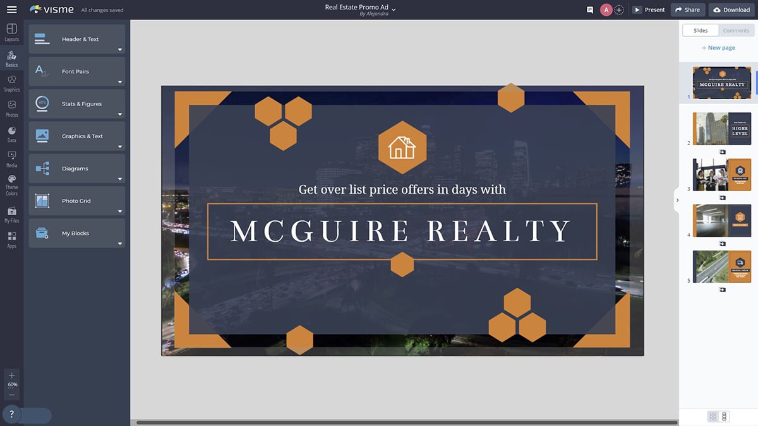Open the Layouts sidebar panel

pyautogui.click(x=11, y=32)
